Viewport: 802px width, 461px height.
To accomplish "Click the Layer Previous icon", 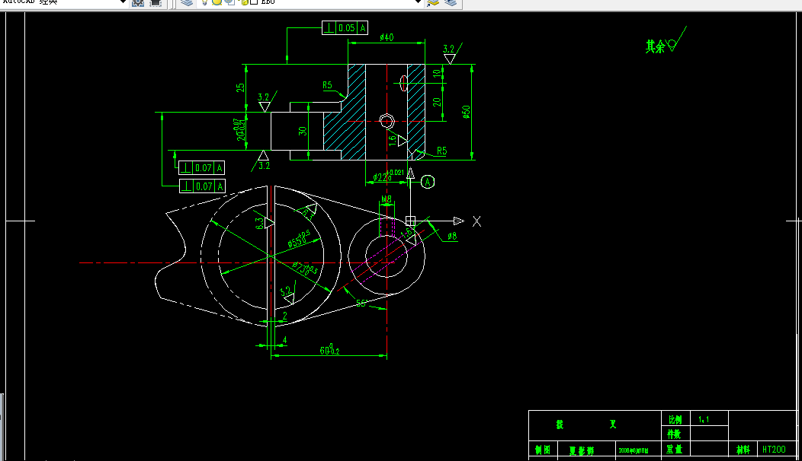I will coord(451,2).
